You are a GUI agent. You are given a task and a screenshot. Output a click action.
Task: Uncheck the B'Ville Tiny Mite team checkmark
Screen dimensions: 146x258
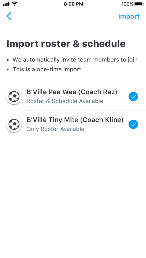133,124
